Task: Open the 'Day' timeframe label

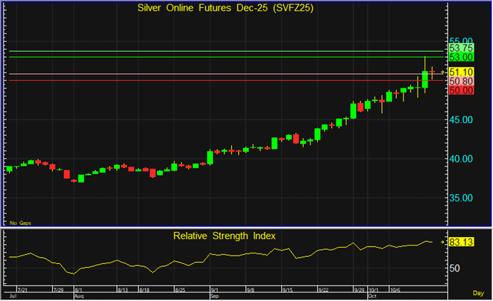Action: tap(478, 293)
